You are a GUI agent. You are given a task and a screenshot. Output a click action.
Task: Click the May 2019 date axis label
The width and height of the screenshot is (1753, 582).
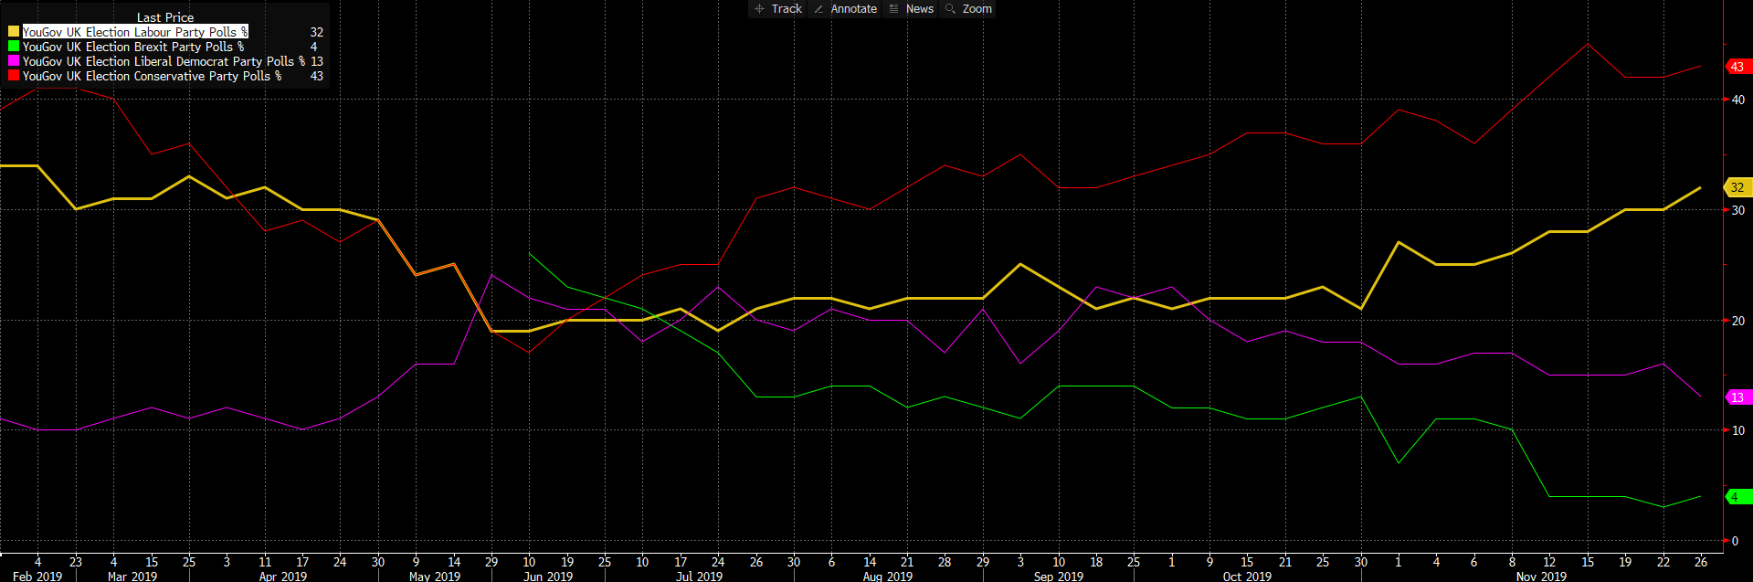[435, 576]
